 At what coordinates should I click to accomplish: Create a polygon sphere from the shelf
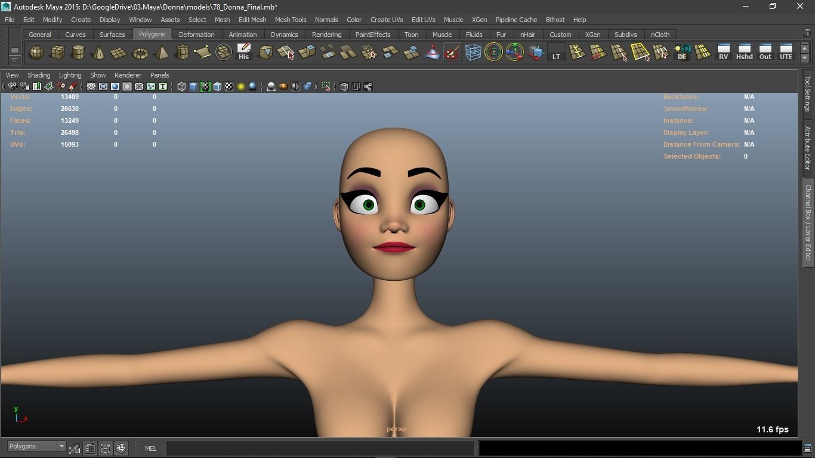pyautogui.click(x=36, y=52)
